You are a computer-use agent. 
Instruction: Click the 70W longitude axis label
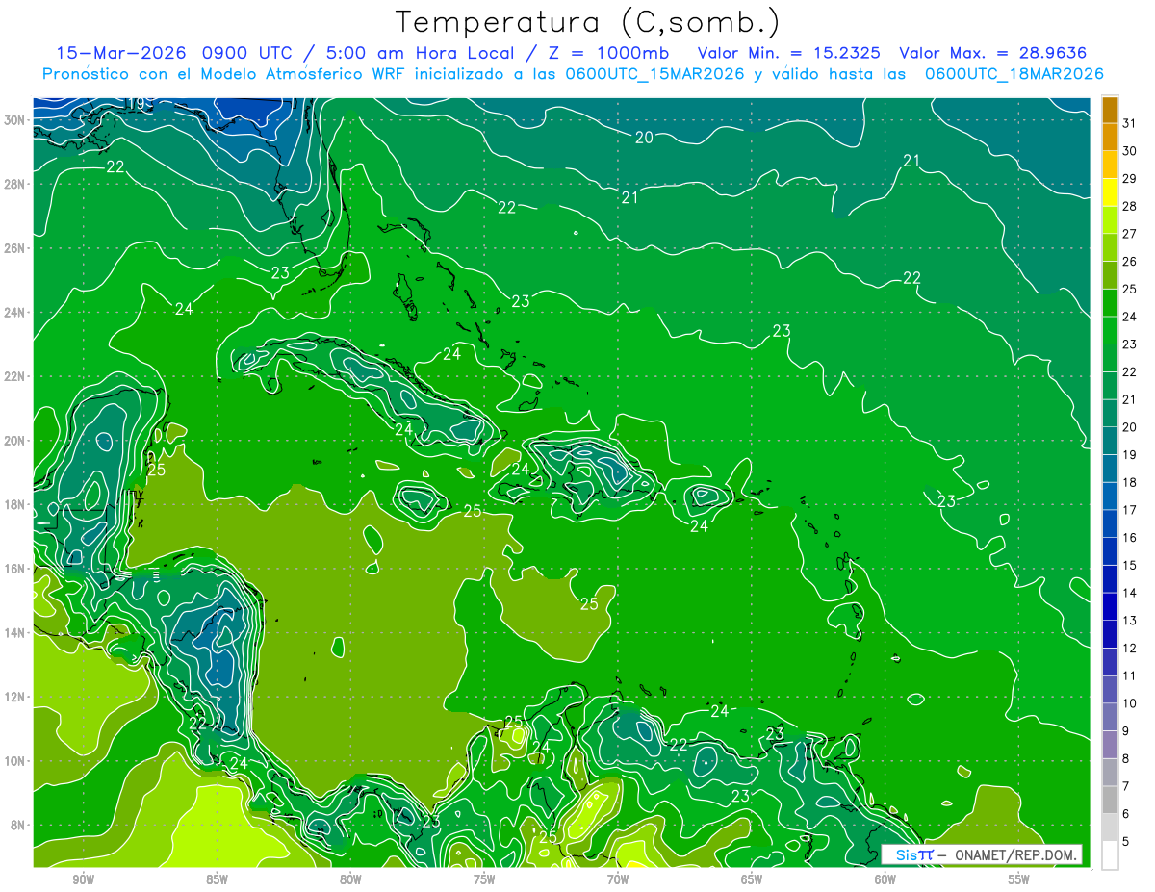[618, 879]
